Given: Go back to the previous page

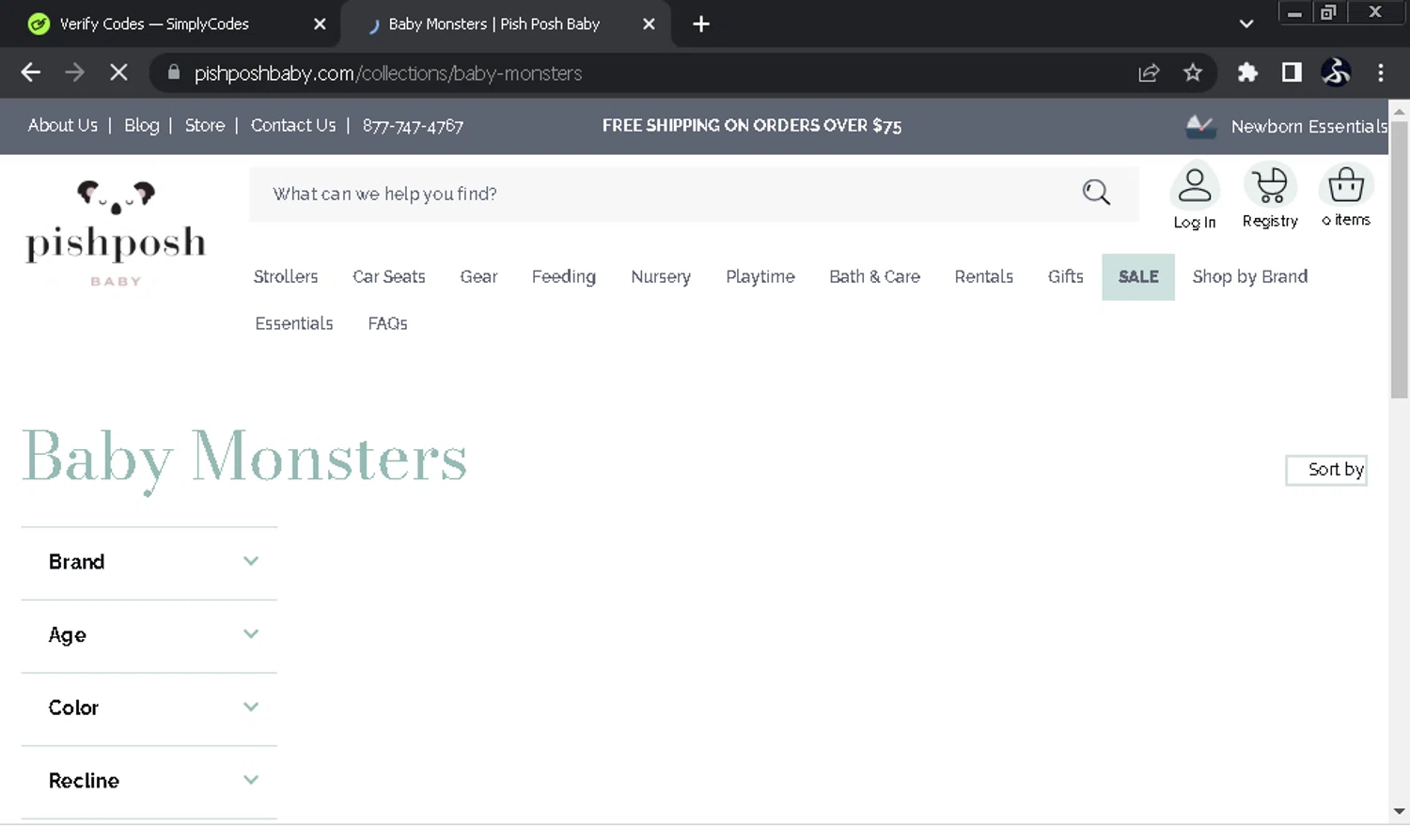Looking at the screenshot, I should [30, 72].
